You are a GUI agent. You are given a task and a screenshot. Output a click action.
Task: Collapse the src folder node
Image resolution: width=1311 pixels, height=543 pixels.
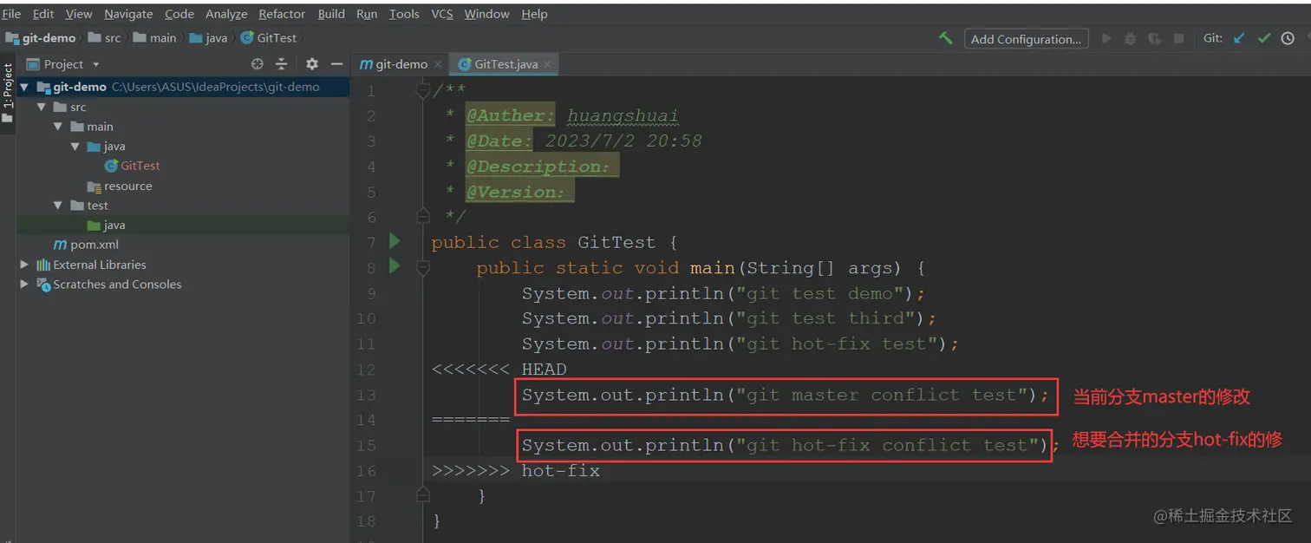[x=42, y=107]
